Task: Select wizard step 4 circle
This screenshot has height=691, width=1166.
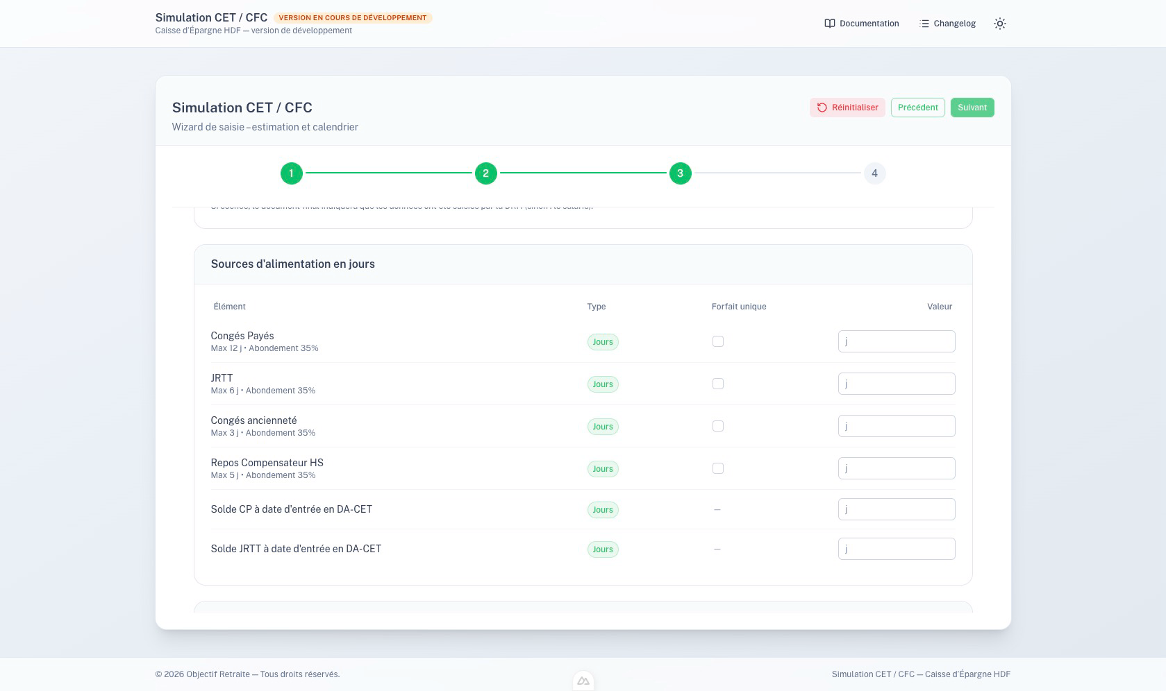Action: pyautogui.click(x=874, y=173)
